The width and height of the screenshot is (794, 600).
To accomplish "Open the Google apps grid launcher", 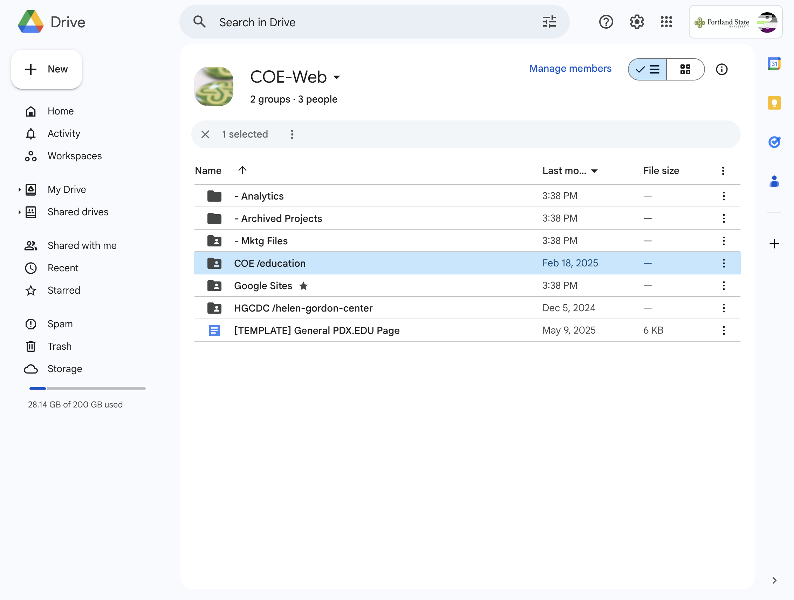I will click(x=666, y=22).
